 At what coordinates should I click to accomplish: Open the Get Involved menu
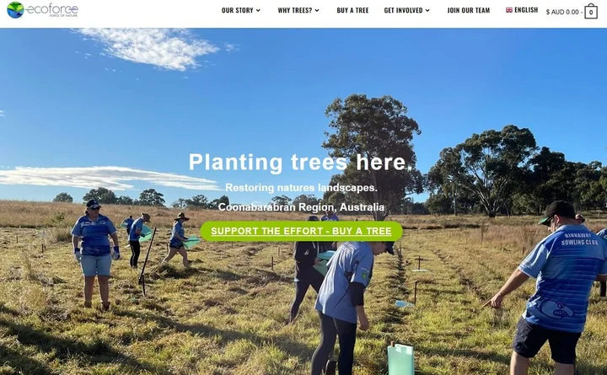point(403,10)
